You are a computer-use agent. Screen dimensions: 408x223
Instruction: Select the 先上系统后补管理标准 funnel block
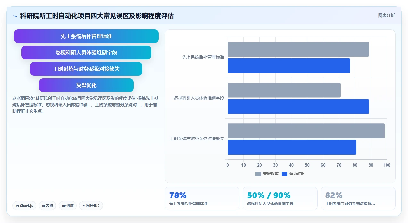[86, 36]
